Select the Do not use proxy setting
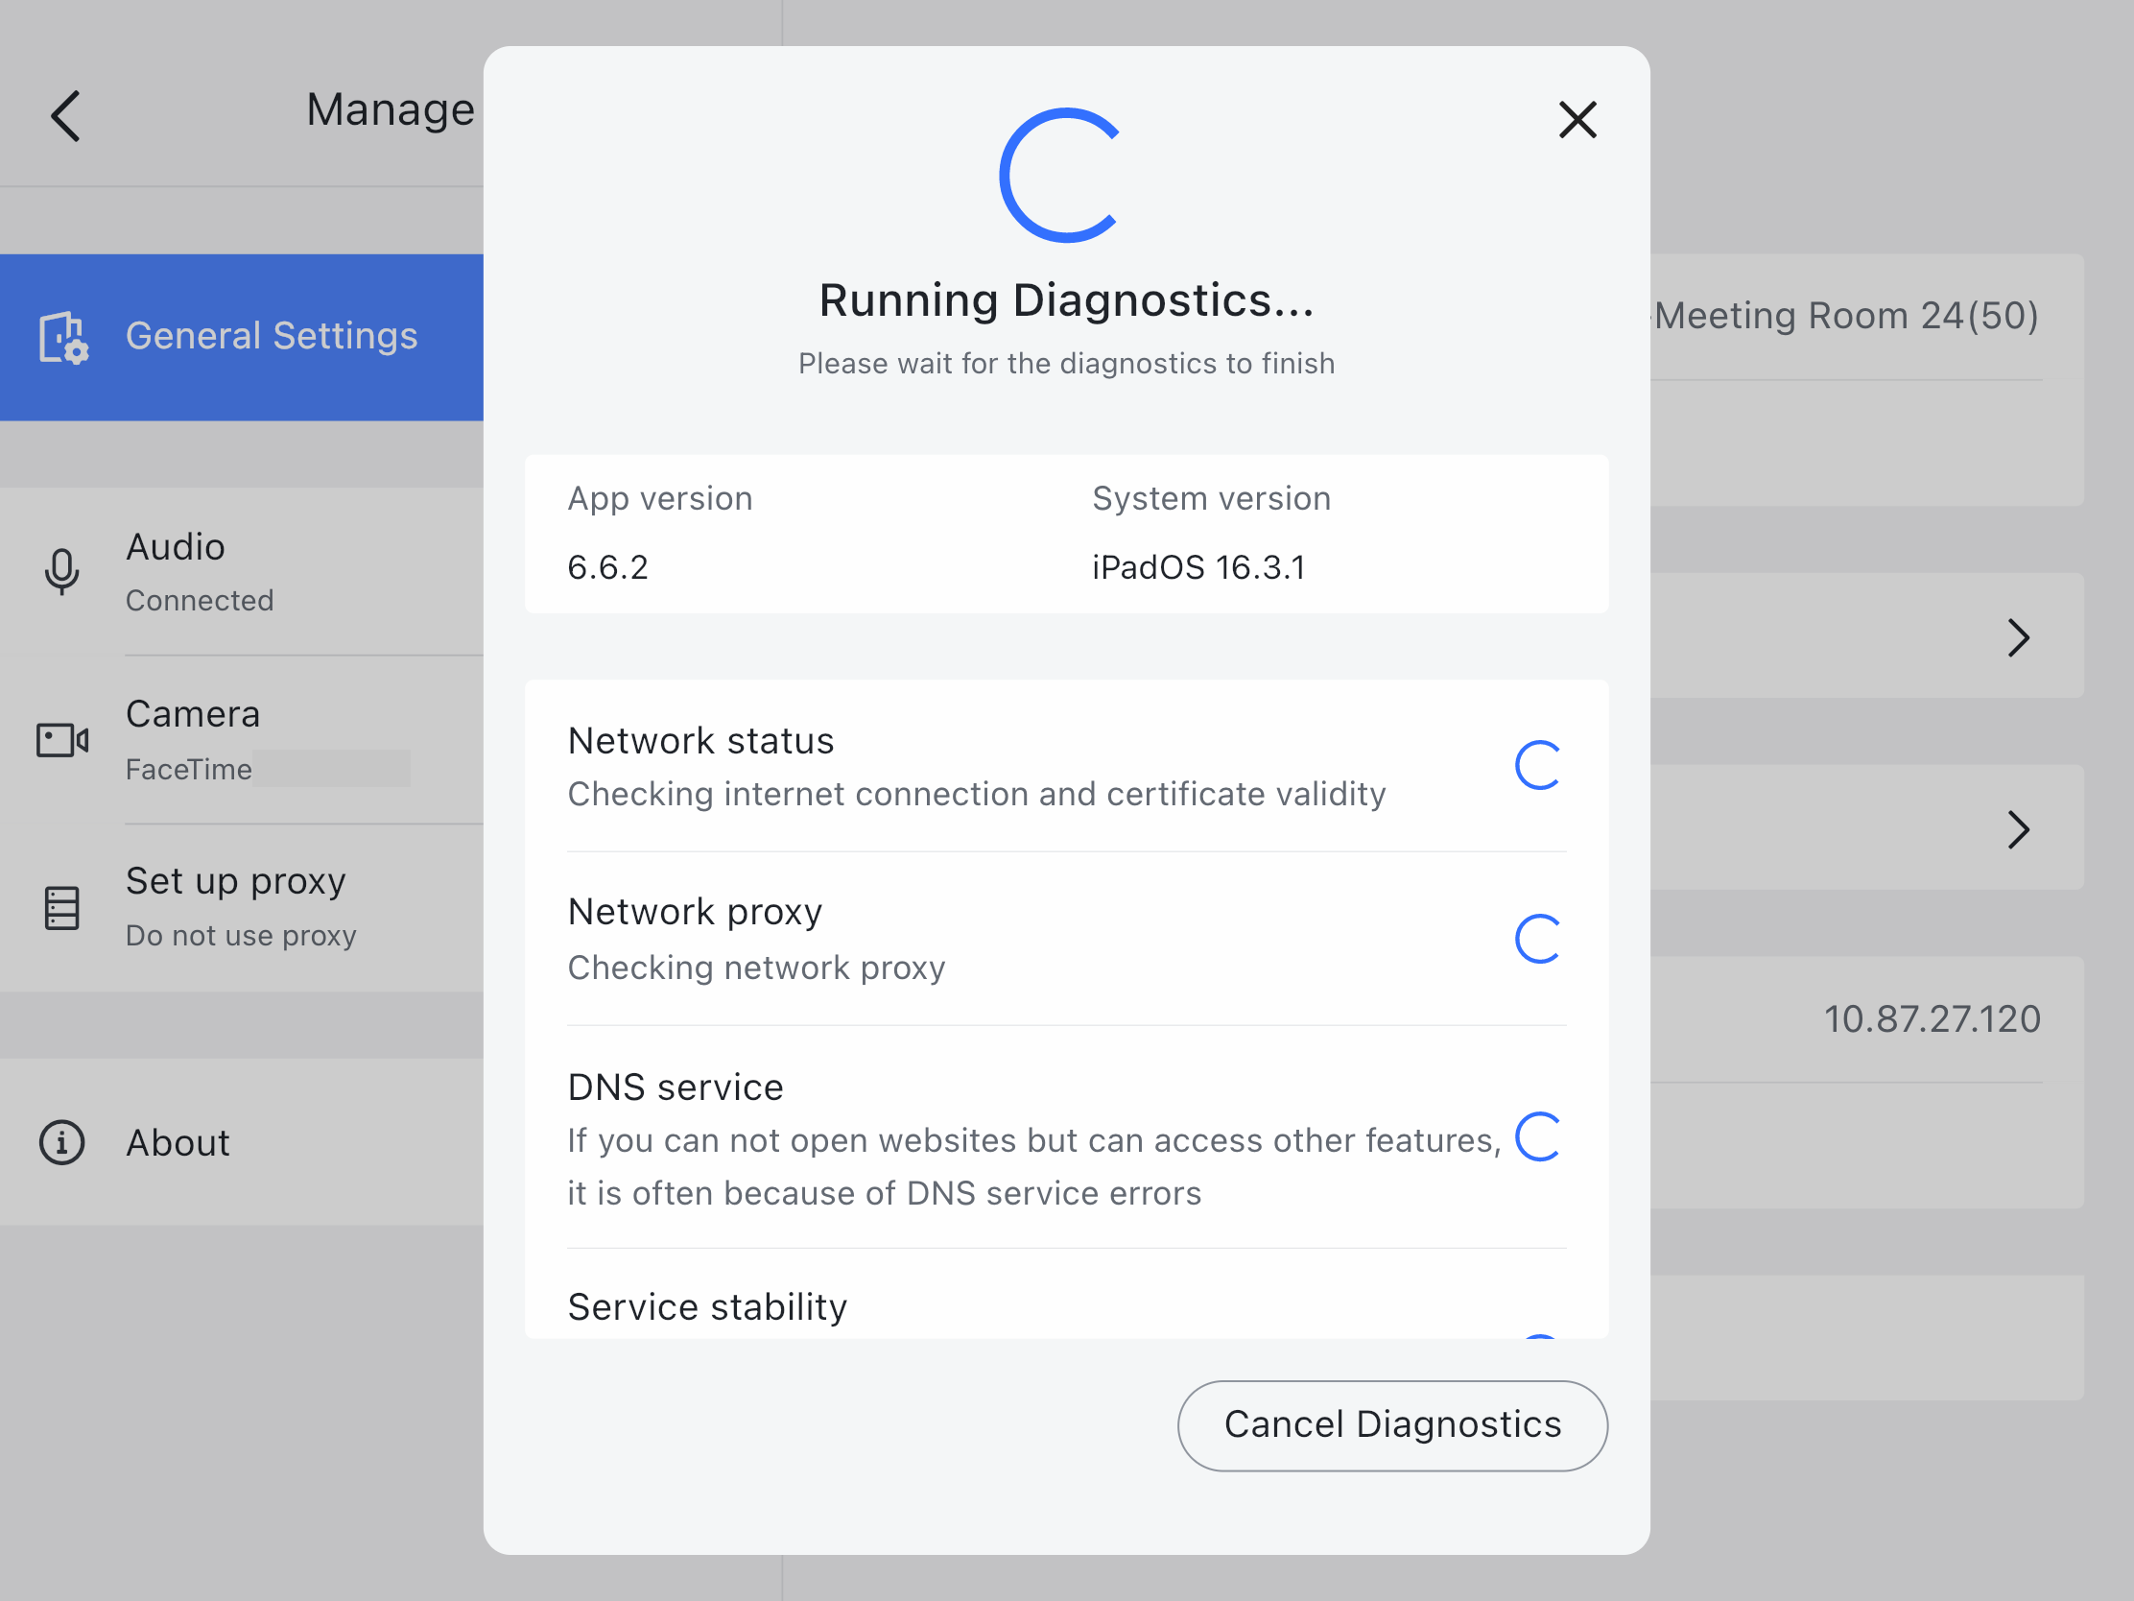Viewport: 2134px width, 1601px height. [240, 934]
